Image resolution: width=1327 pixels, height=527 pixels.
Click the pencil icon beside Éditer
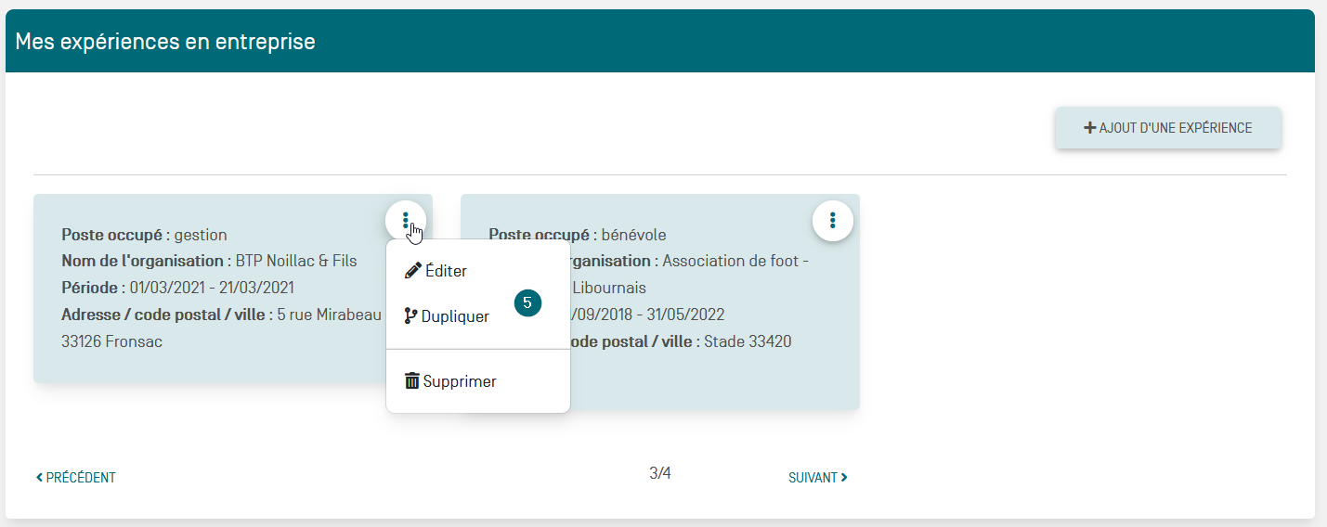[413, 271]
